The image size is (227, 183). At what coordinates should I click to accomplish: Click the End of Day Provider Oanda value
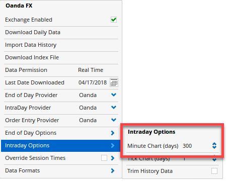[x=88, y=95]
